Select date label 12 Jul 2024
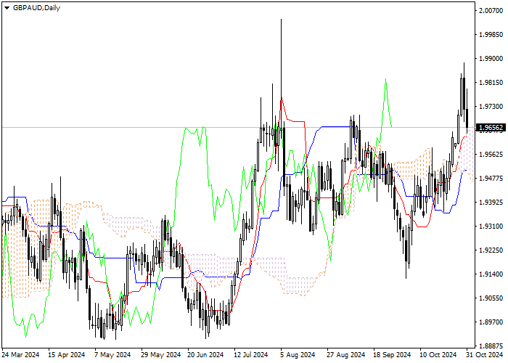Image resolution: width=508 pixels, height=363 pixels. [x=251, y=355]
